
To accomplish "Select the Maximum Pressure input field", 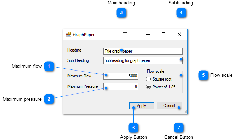I will tap(121, 86).
